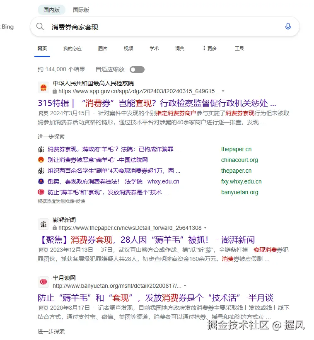Expand dropdown arrow after spp.gov.cn URL
The image size is (314, 340).
coord(223,91)
